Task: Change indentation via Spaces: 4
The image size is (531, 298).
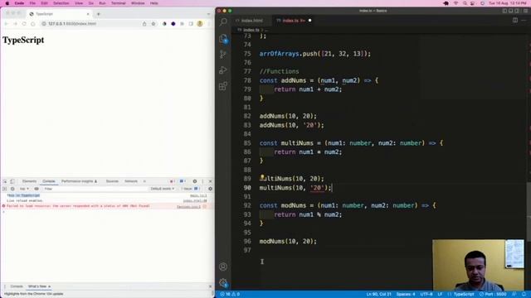Action: point(406,295)
